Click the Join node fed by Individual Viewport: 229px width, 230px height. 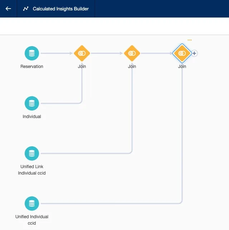82,53
